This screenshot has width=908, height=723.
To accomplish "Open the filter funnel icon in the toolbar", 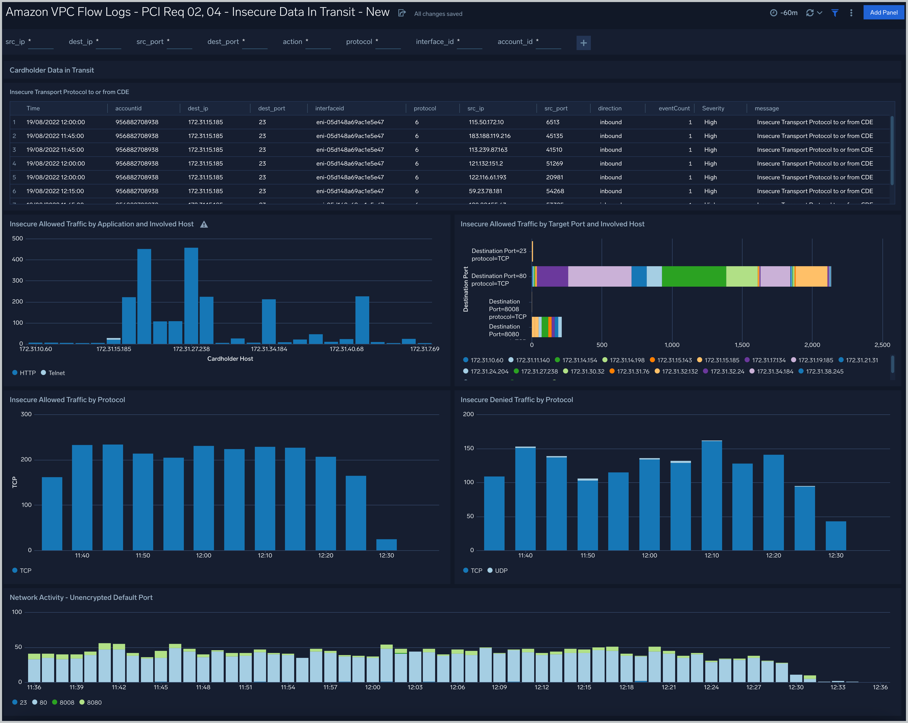I will (835, 13).
